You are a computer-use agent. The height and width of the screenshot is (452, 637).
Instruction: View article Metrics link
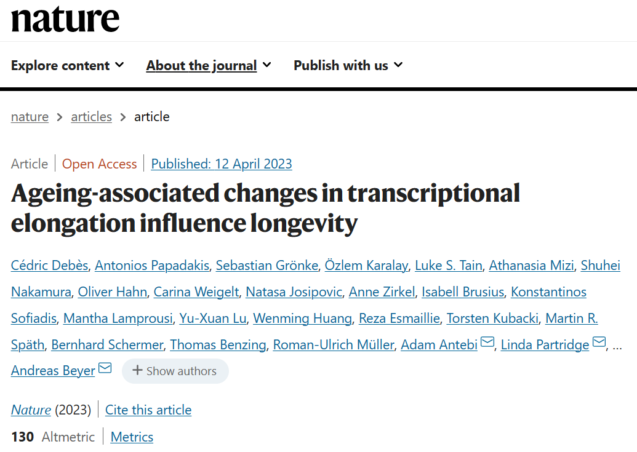pos(132,437)
